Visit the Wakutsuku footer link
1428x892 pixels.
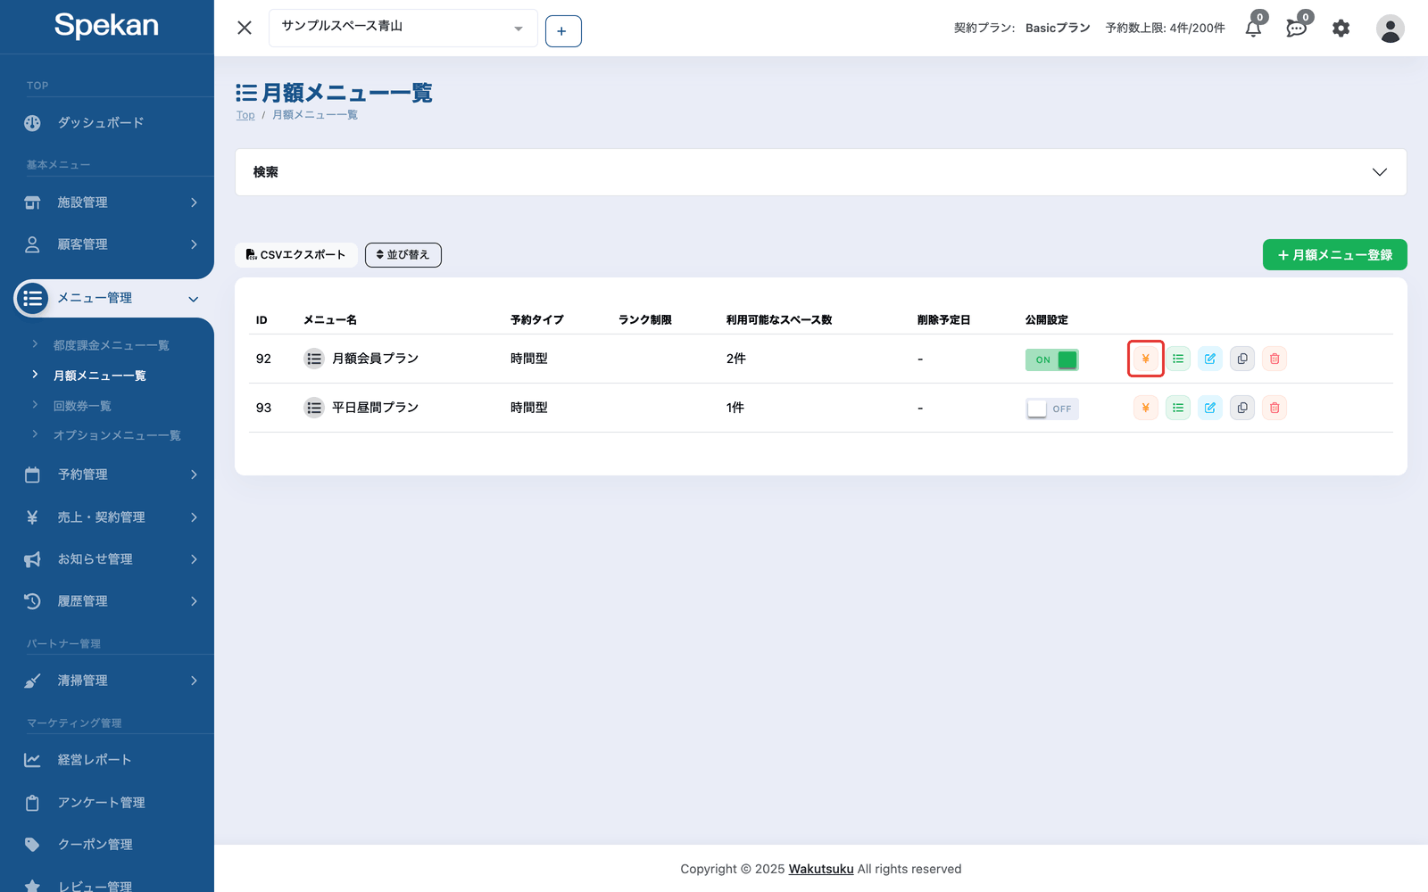[x=821, y=869]
